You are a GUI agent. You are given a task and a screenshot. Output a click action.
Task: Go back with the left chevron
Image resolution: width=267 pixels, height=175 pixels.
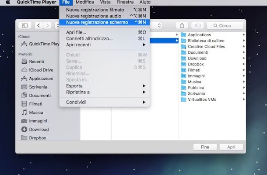click(39, 26)
